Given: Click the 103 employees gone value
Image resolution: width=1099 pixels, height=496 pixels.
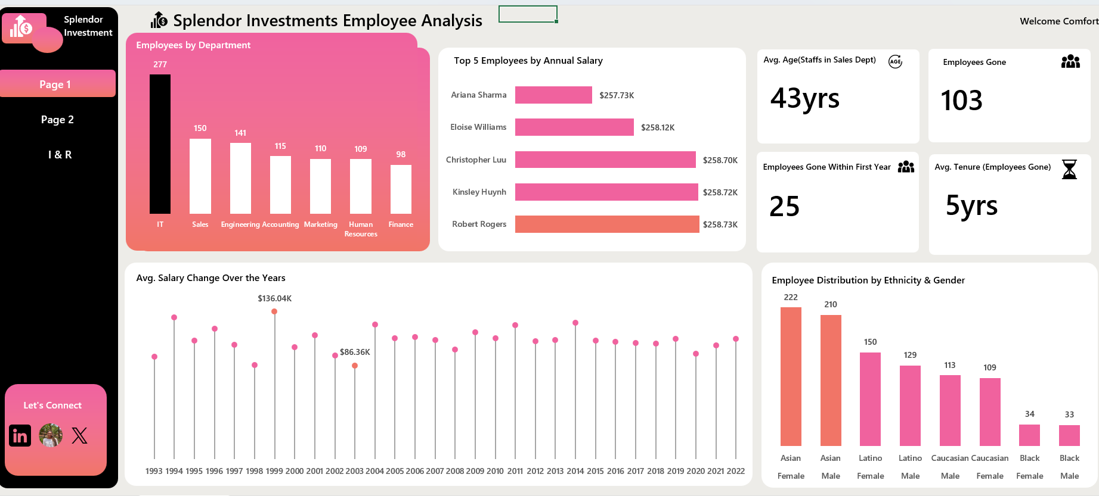Looking at the screenshot, I should click(x=961, y=100).
